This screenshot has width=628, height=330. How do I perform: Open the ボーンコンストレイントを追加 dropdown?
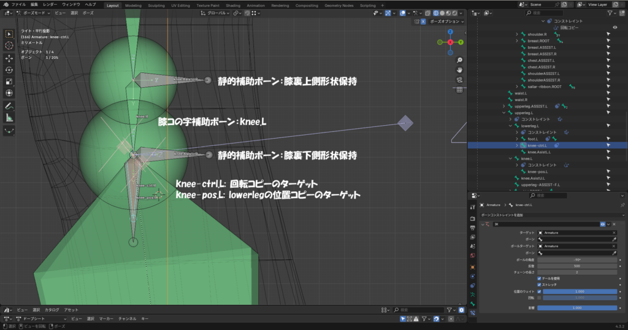coord(552,215)
